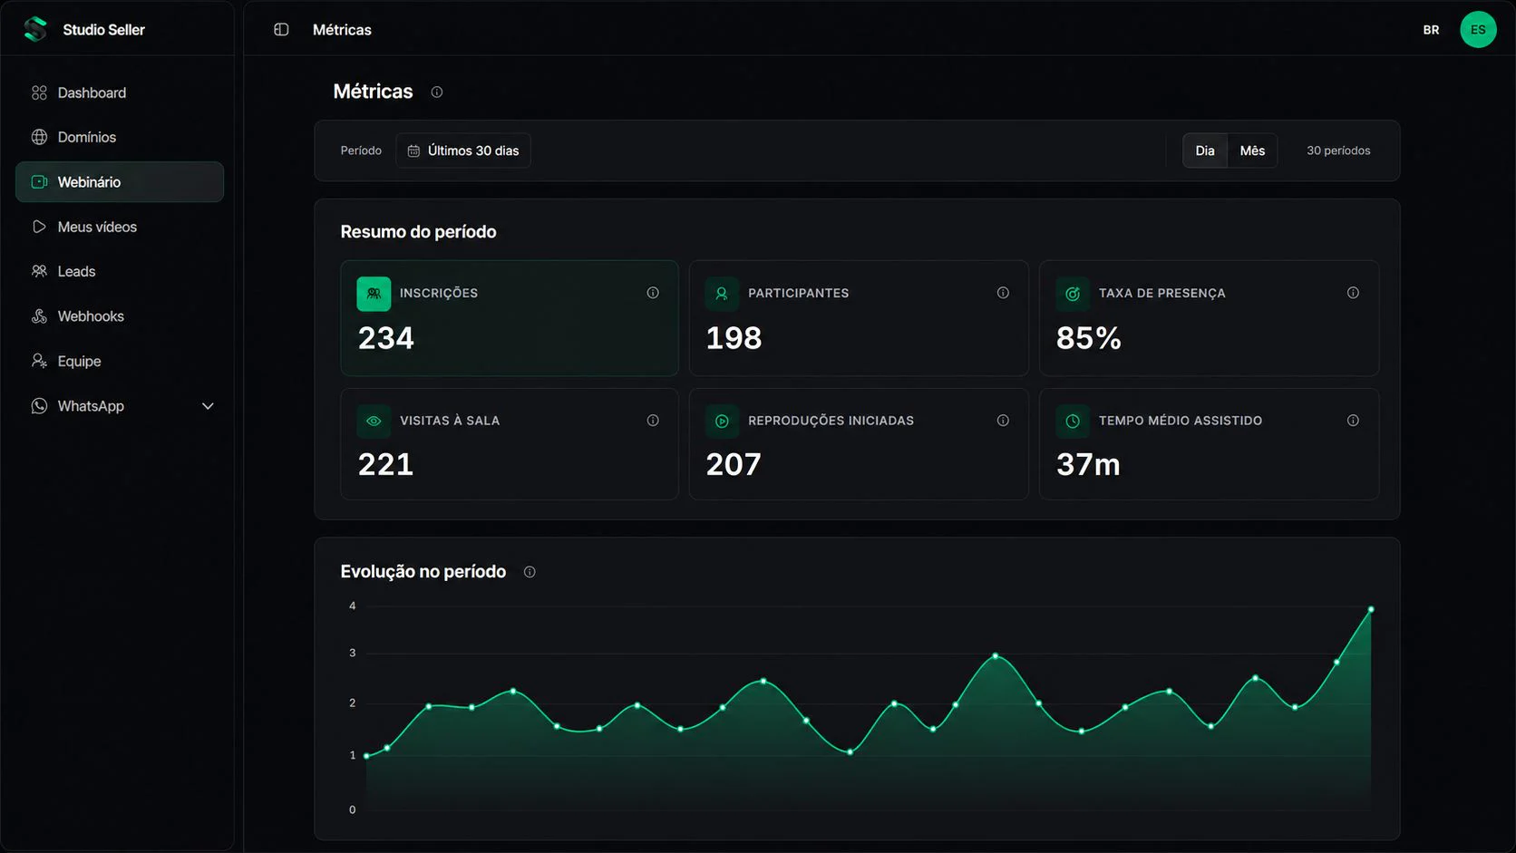The height and width of the screenshot is (853, 1516).
Task: Click info icon on Reproduções Iniciadas card
Action: click(x=1003, y=421)
